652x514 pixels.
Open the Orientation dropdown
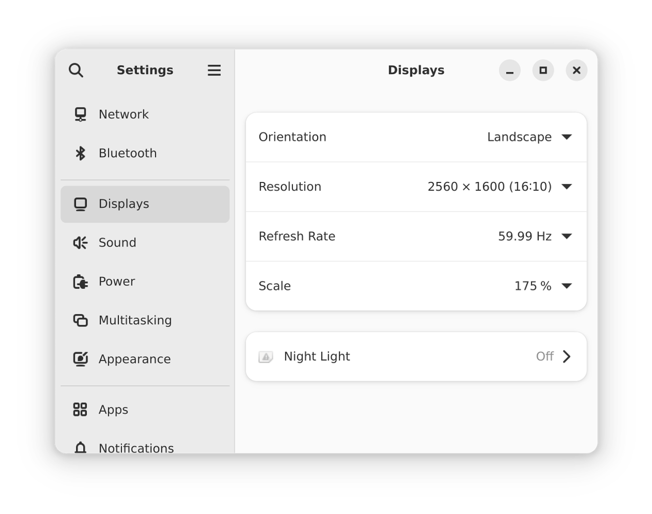pyautogui.click(x=567, y=137)
